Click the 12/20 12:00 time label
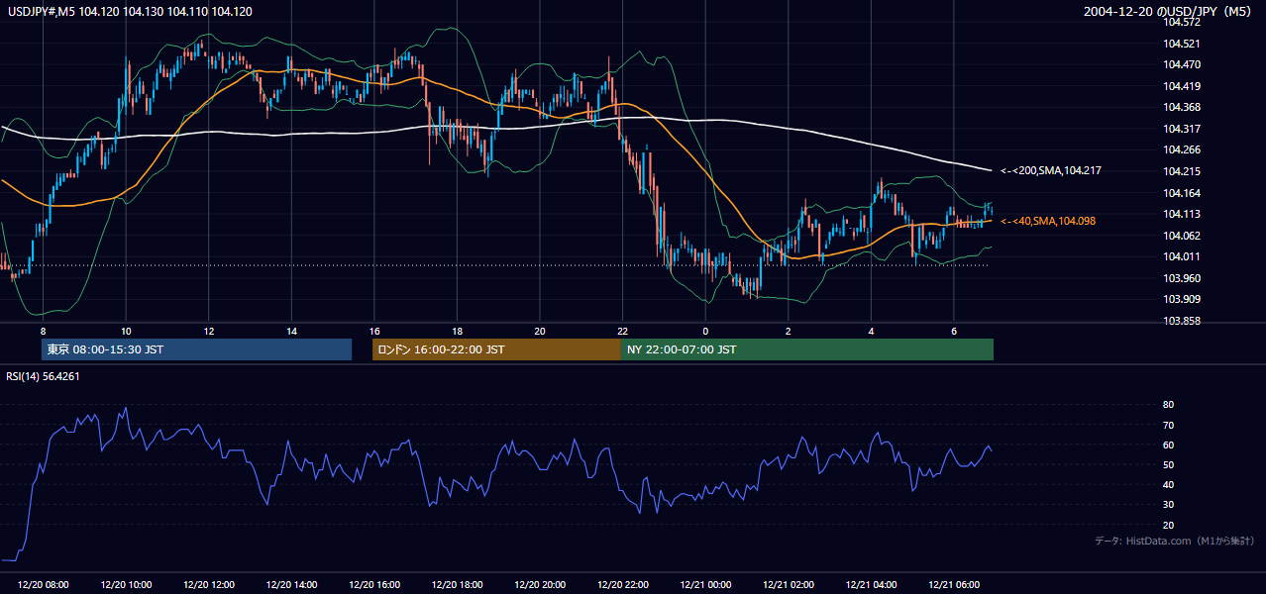Viewport: 1266px width, 594px height. tap(209, 585)
